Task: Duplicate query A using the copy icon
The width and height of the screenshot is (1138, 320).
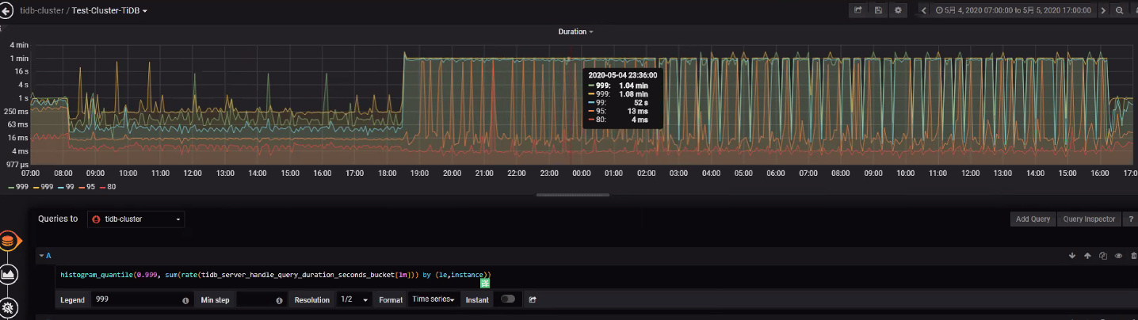Action: (x=1103, y=256)
